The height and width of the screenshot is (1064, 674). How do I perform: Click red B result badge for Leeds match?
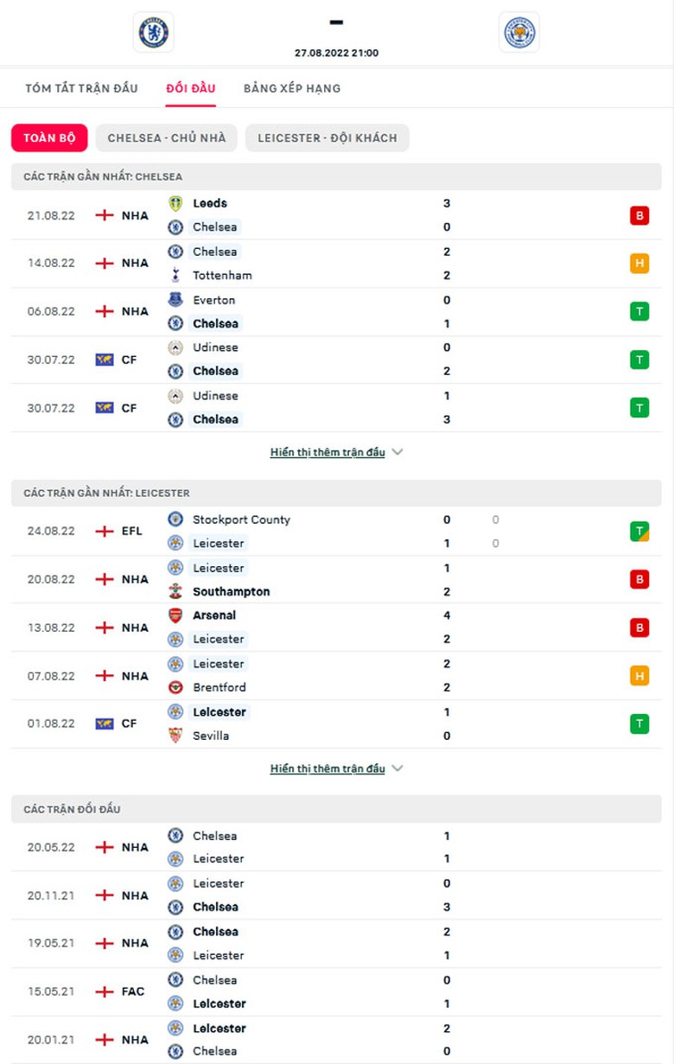(639, 215)
